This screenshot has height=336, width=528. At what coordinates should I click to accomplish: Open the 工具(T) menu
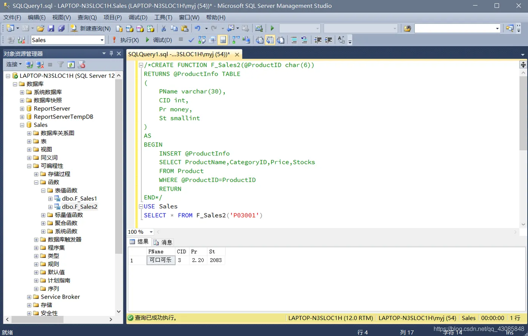tap(163, 17)
